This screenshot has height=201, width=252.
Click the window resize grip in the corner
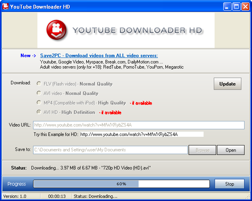[x=248, y=197]
